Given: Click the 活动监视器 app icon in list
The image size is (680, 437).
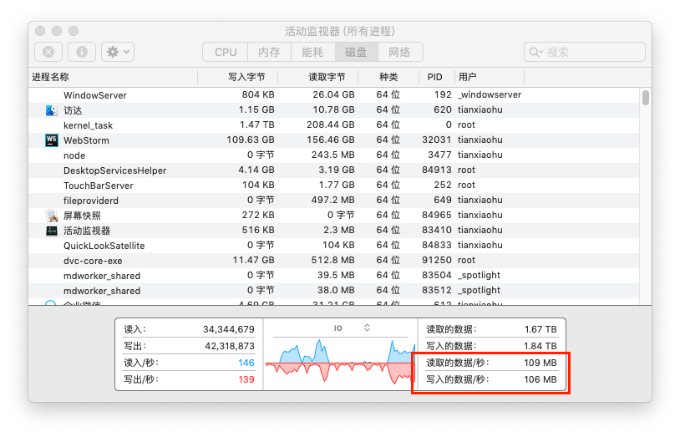Looking at the screenshot, I should (x=51, y=231).
